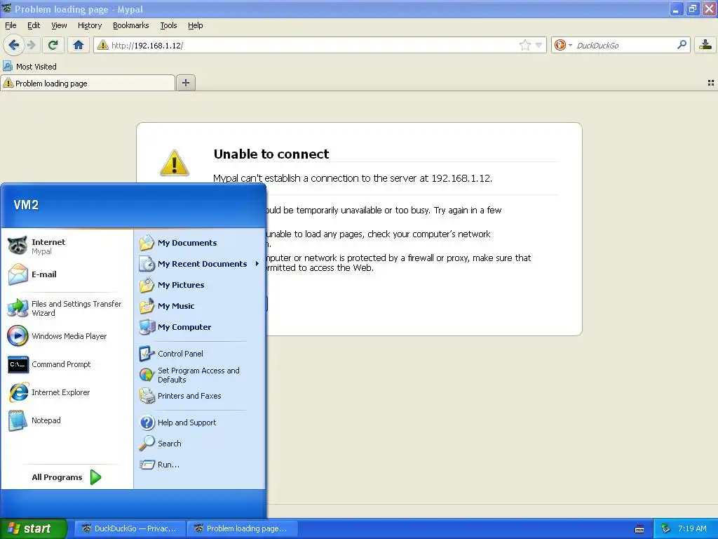Click the page warning icon in address bar
Image resolution: width=718 pixels, height=539 pixels.
pos(102,45)
